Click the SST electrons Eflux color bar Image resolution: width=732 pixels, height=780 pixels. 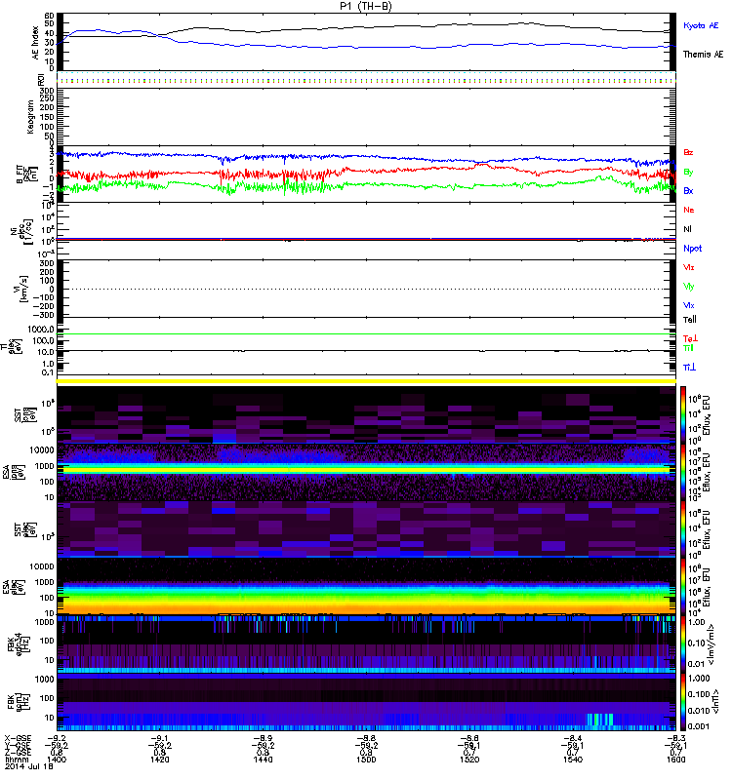click(x=683, y=528)
